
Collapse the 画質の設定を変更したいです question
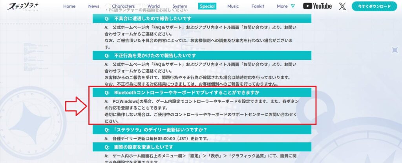click(202, 147)
